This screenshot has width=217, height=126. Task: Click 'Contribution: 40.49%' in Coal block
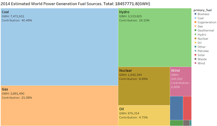point(17,20)
